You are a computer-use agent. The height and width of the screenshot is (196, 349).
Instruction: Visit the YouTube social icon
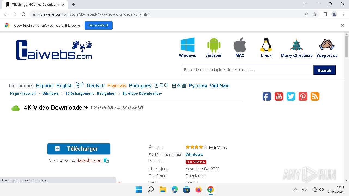point(279,96)
